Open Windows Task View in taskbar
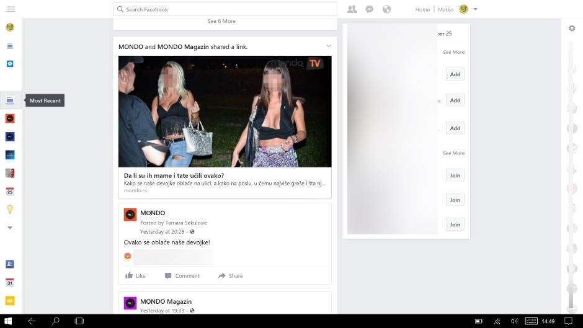Viewport: 583px width, 328px height. pyautogui.click(x=79, y=321)
